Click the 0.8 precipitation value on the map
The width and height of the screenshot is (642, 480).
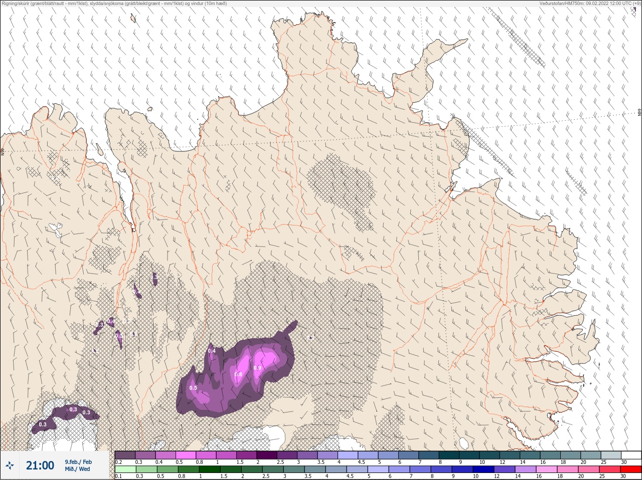238,375
